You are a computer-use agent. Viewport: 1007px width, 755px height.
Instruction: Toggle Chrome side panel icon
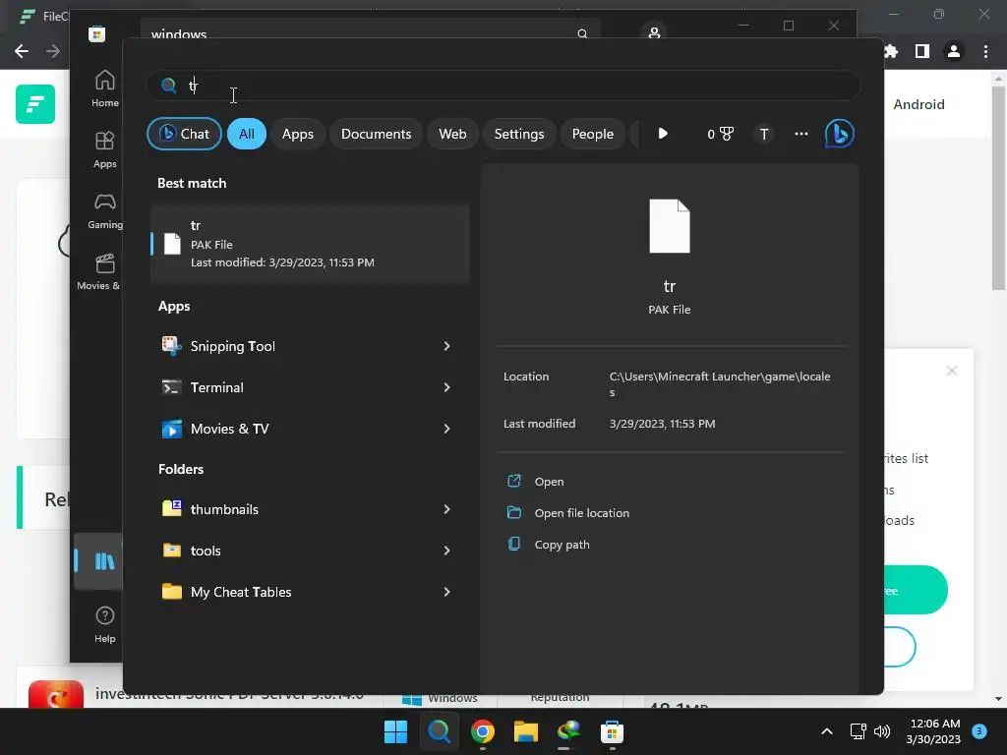click(x=922, y=51)
